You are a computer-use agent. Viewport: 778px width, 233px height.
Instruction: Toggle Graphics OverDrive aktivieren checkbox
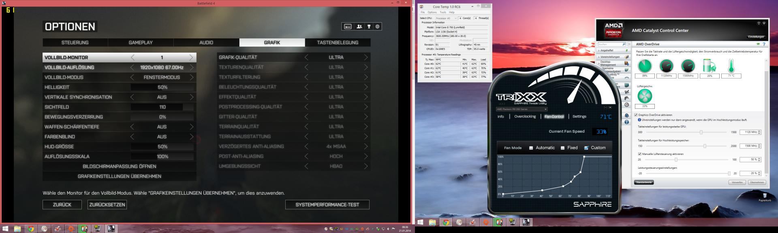click(x=636, y=115)
